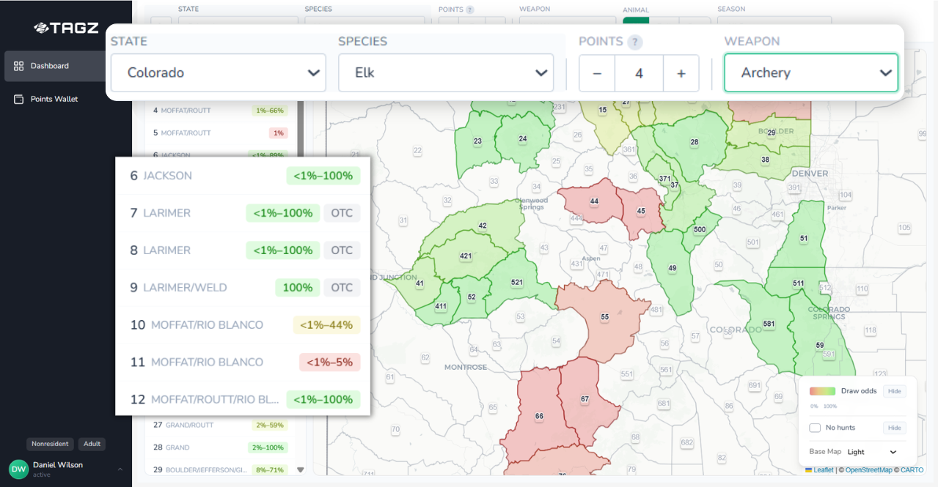Toggle the No hunts legend checkbox

pyautogui.click(x=814, y=428)
